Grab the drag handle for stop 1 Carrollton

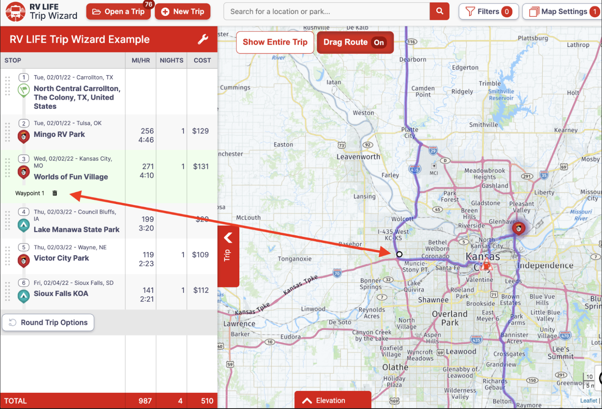tap(7, 86)
